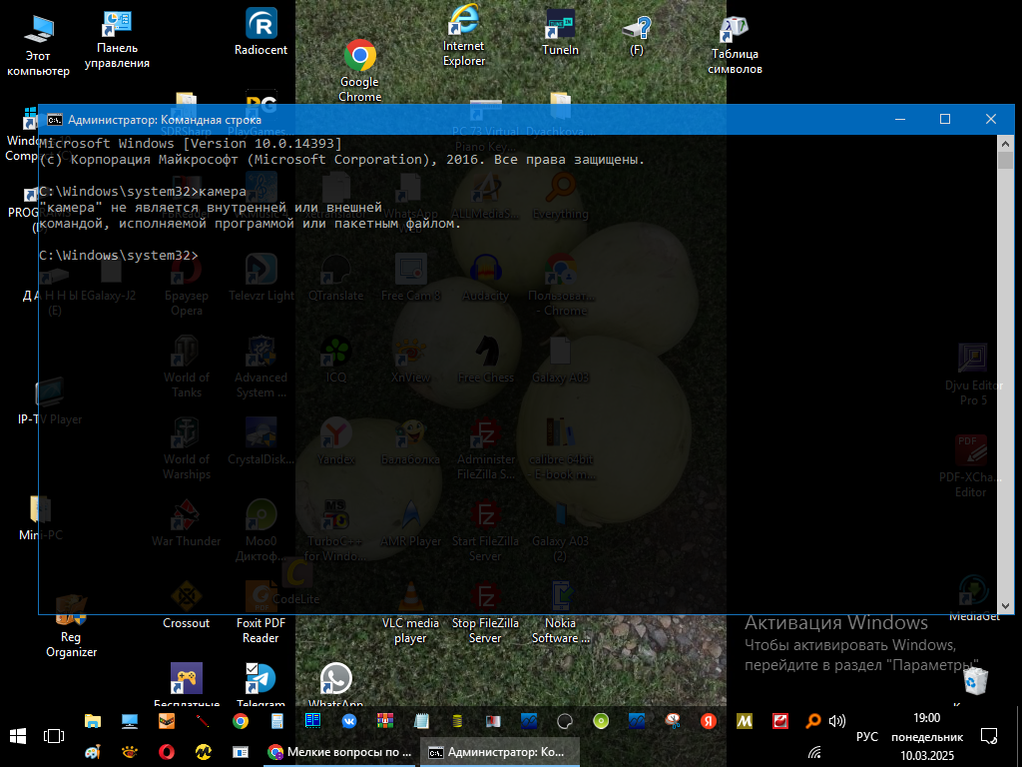This screenshot has width=1022, height=767.
Task: Open the Radiocent desktop shortcut
Action: (260, 31)
